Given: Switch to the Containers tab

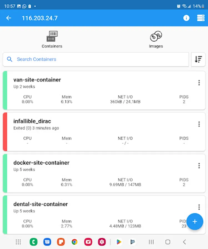Looking at the screenshot, I should pyautogui.click(x=52, y=40).
